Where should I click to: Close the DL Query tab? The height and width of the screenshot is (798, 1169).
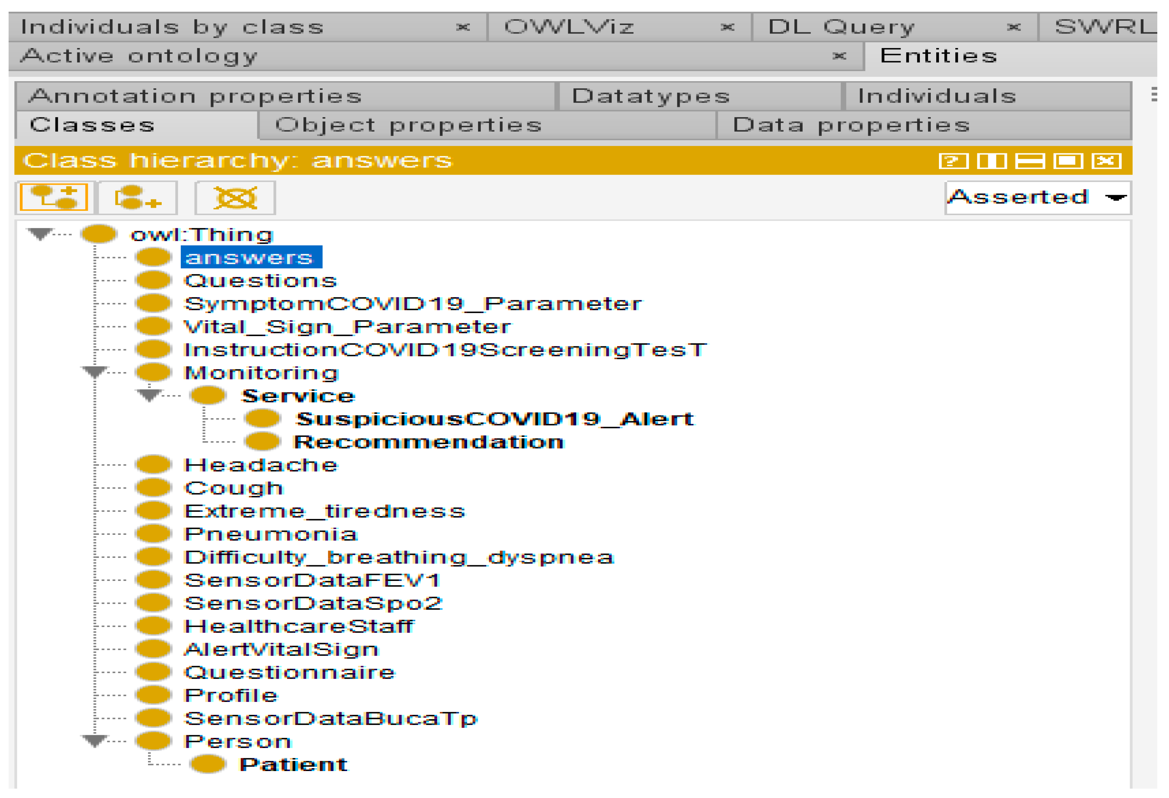[1014, 27]
